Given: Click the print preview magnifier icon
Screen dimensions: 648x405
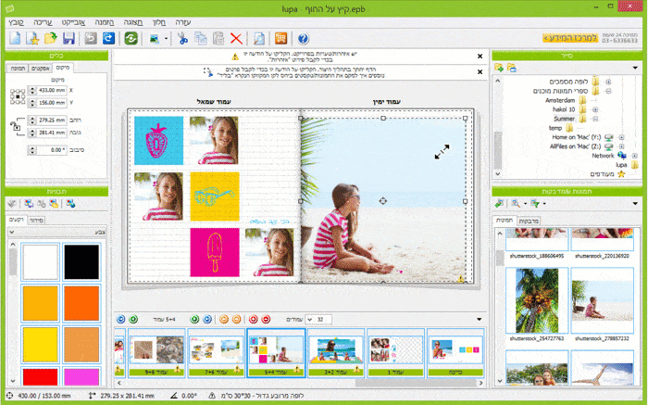Looking at the screenshot, I should (x=259, y=38).
